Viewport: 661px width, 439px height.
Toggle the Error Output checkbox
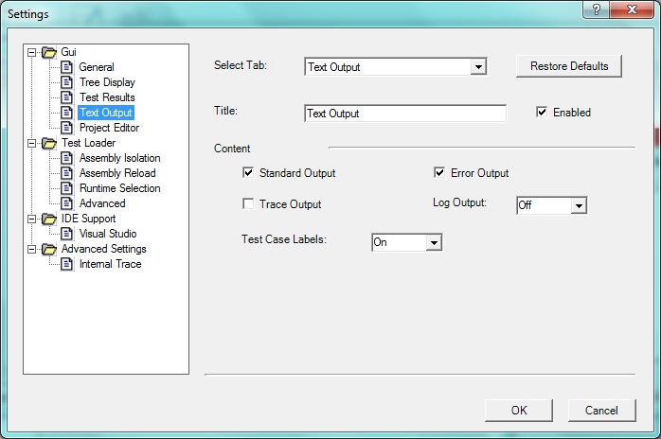click(x=439, y=173)
